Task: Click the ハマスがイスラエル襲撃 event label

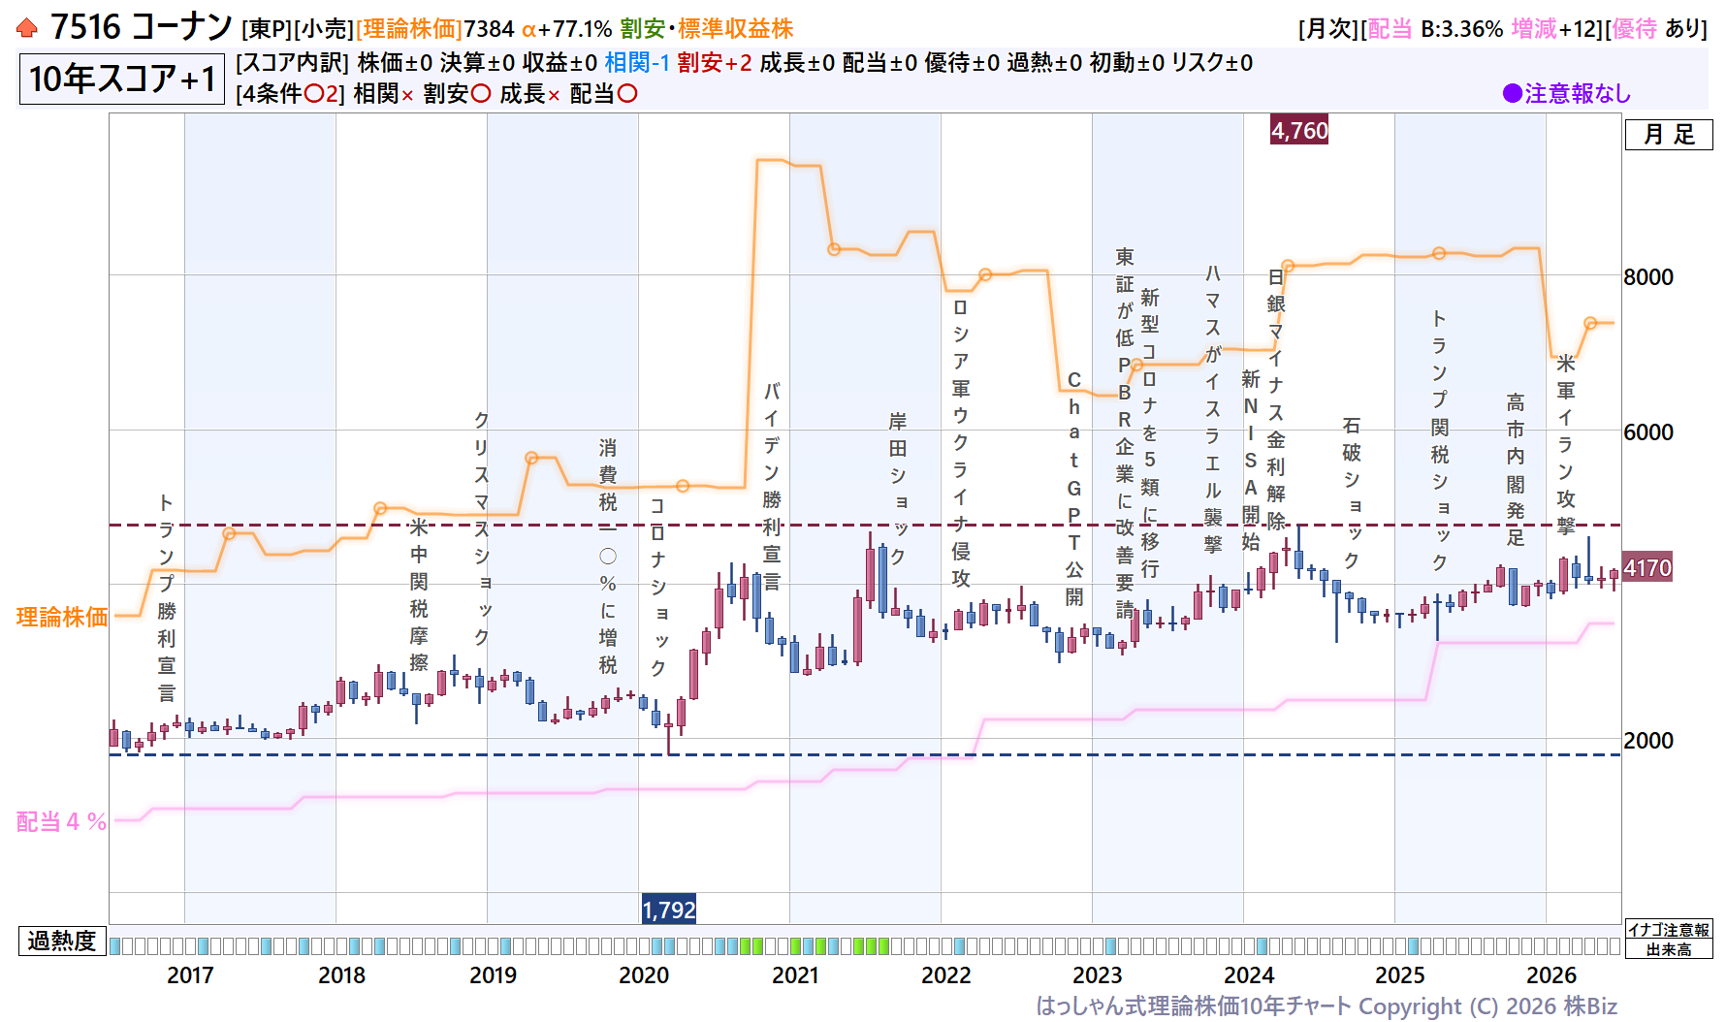Action: click(x=1213, y=408)
